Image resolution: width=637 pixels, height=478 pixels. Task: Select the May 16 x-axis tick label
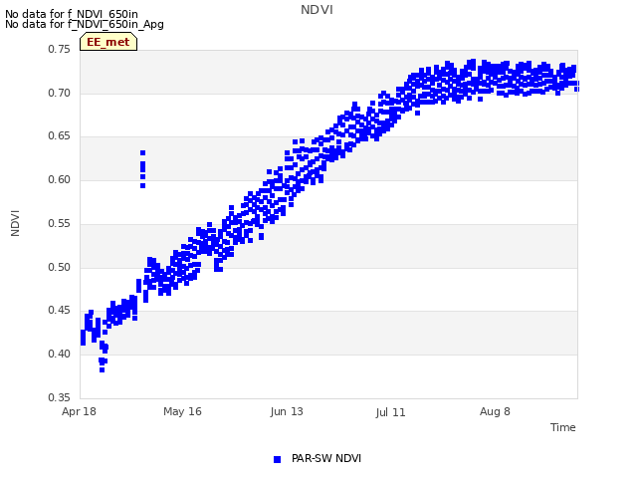tap(182, 411)
